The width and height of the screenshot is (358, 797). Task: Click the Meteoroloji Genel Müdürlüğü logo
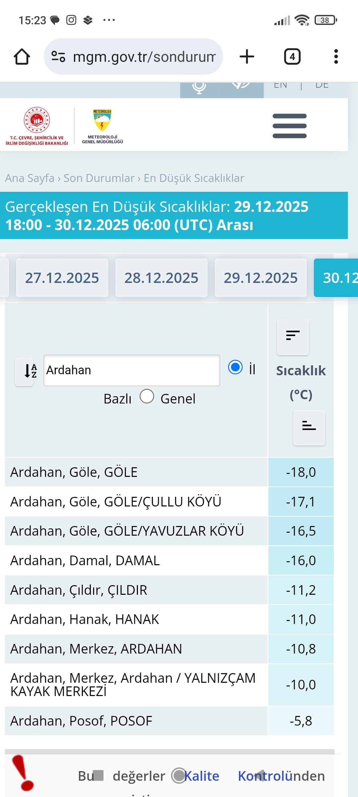click(x=102, y=126)
